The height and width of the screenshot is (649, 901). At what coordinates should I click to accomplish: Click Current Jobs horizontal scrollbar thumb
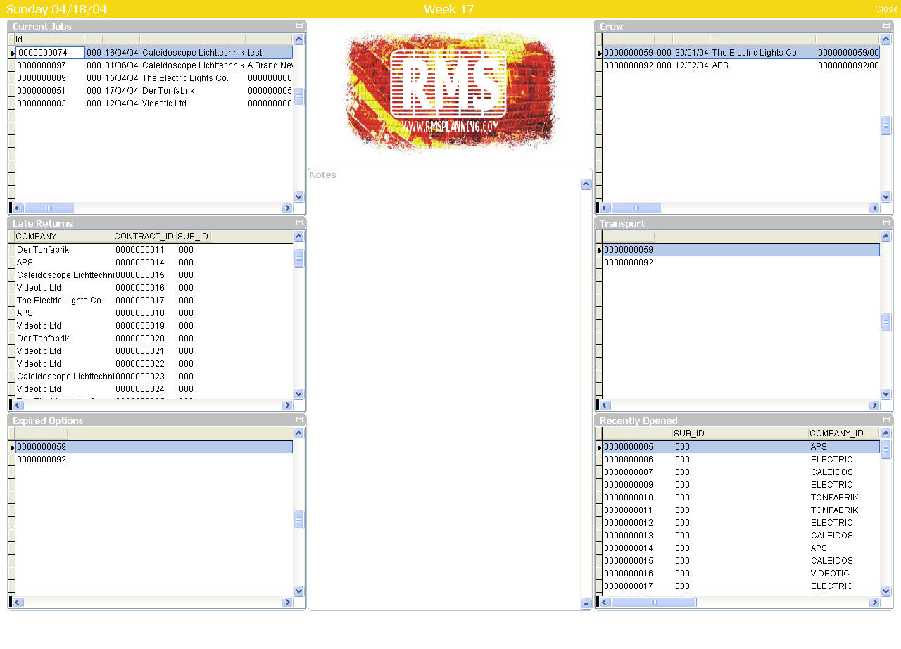(49, 208)
